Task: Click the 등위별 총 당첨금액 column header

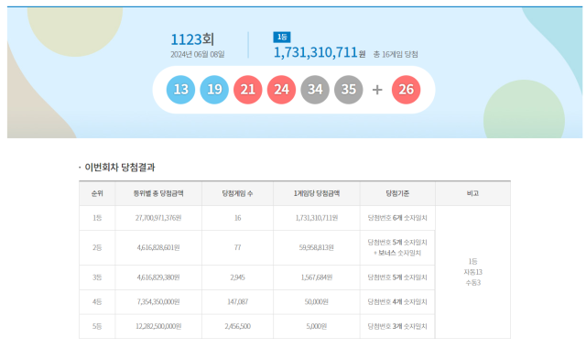Action: 158,193
